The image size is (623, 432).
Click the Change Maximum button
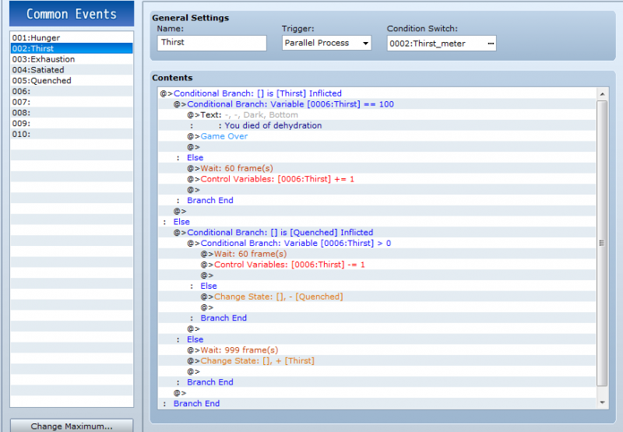coord(72,426)
